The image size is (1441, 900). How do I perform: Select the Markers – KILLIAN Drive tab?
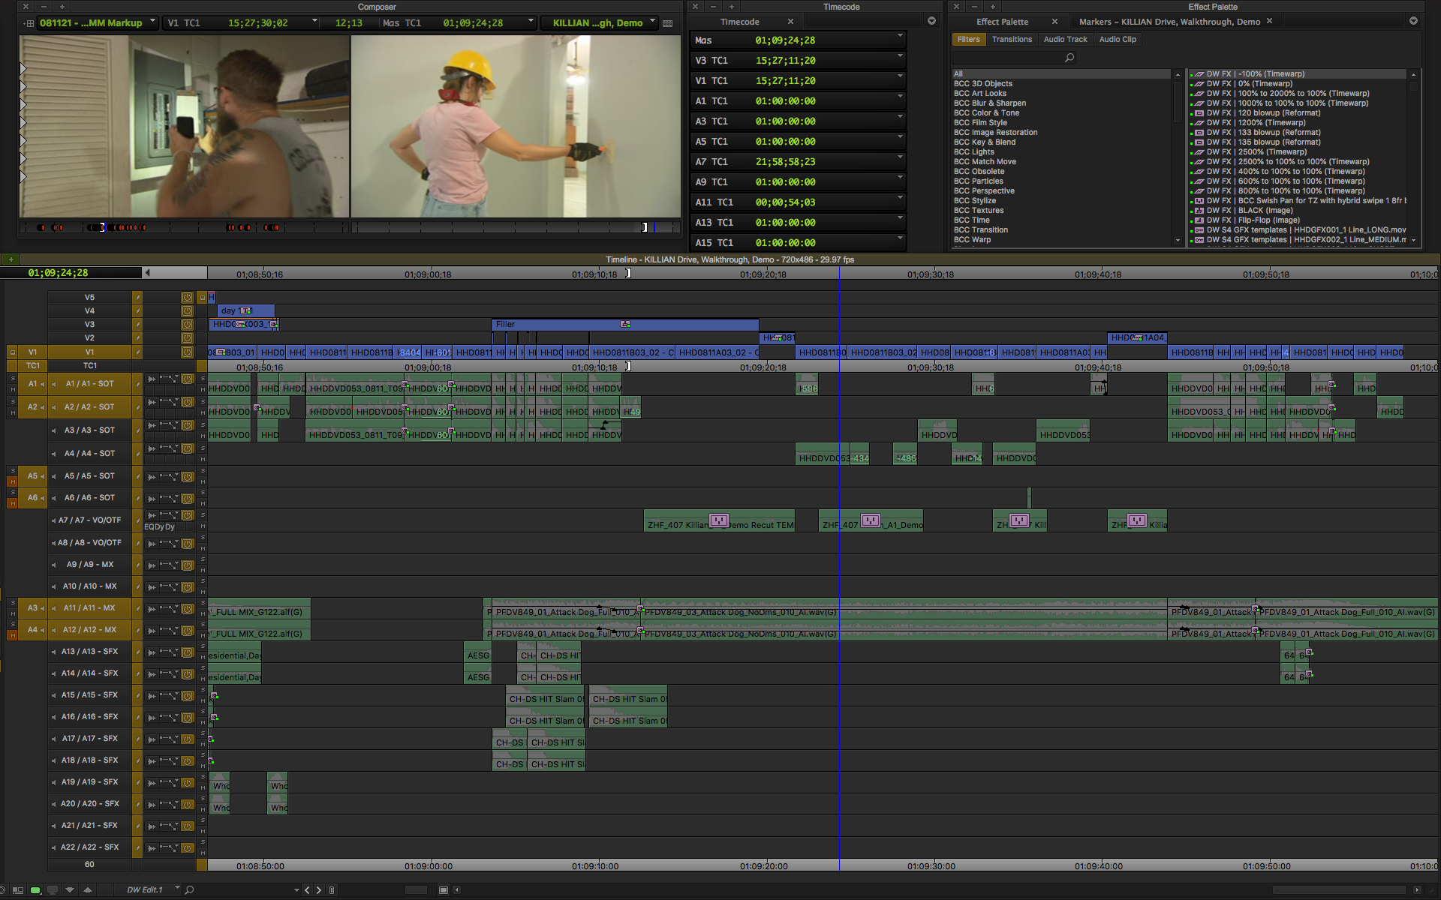point(1169,22)
